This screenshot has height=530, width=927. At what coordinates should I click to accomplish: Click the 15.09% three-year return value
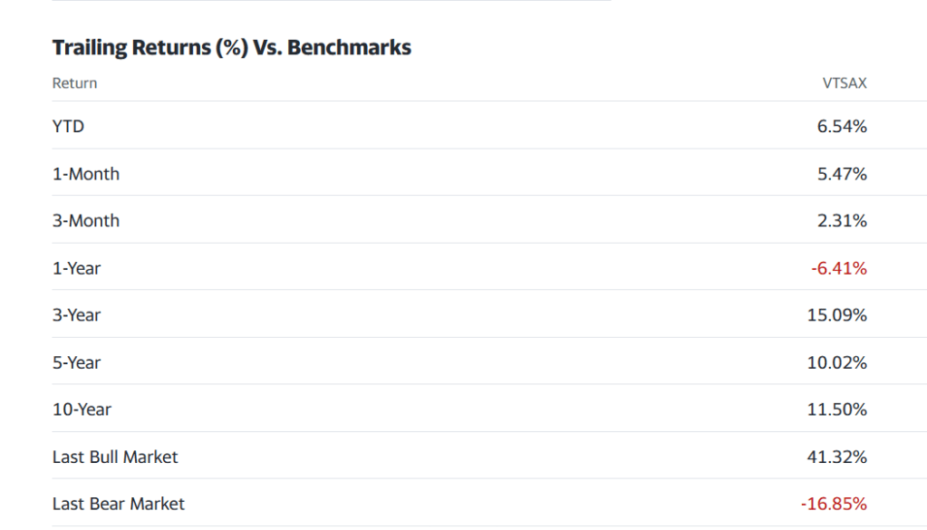837,315
